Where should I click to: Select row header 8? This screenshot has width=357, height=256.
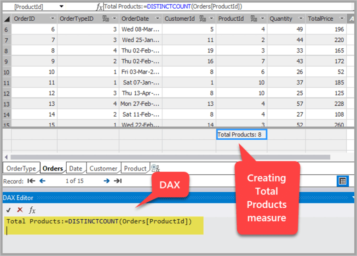pos(7,51)
